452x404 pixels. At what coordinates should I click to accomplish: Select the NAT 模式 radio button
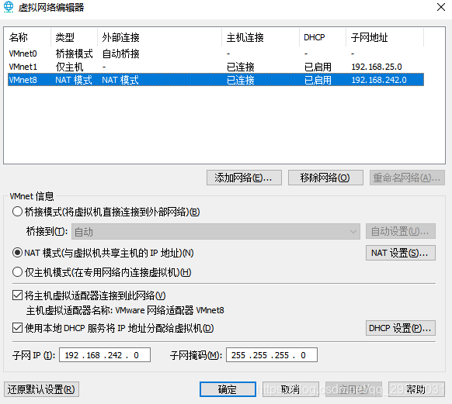pyautogui.click(x=17, y=253)
